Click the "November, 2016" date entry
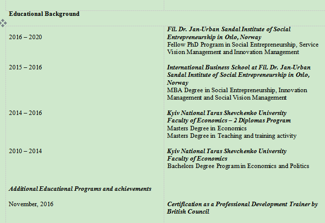 pos(31,204)
